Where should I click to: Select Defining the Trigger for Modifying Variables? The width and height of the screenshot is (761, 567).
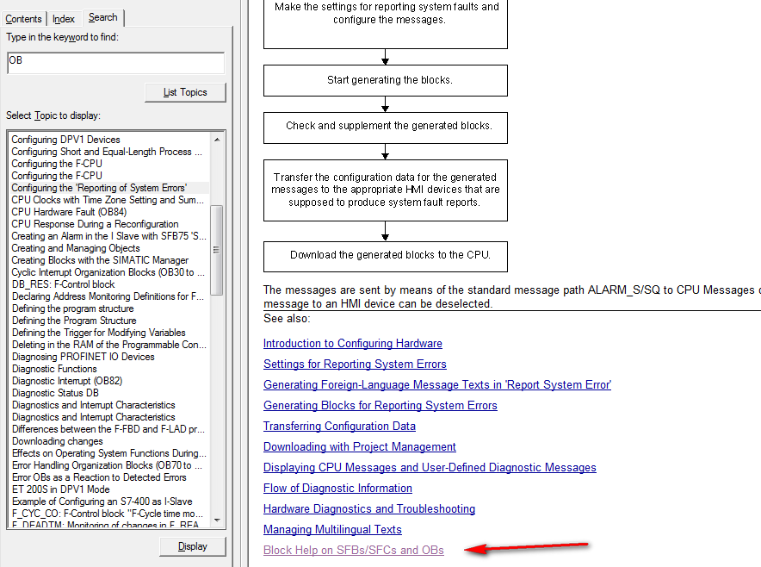[99, 333]
